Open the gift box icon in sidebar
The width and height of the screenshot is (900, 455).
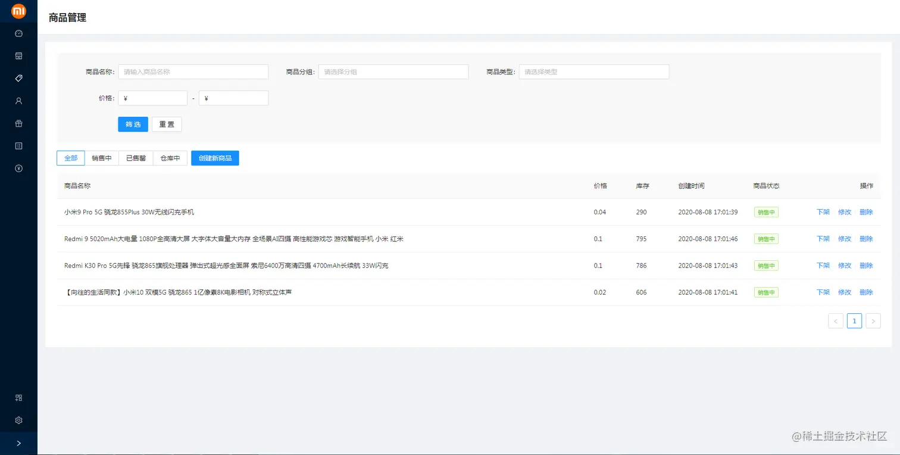pos(18,124)
